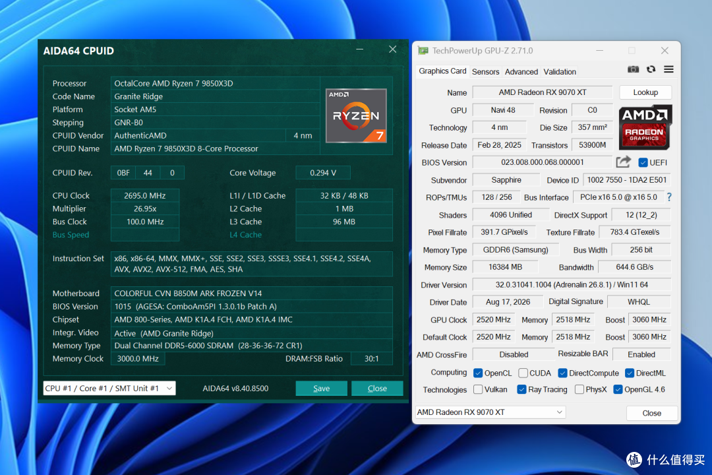
Task: Click the Memory Clock 3000.0 MHz value
Action: tap(138, 359)
